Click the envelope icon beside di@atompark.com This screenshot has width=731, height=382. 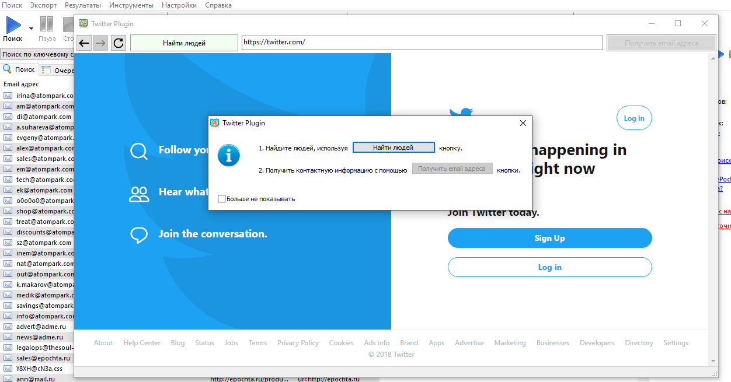tap(8, 117)
